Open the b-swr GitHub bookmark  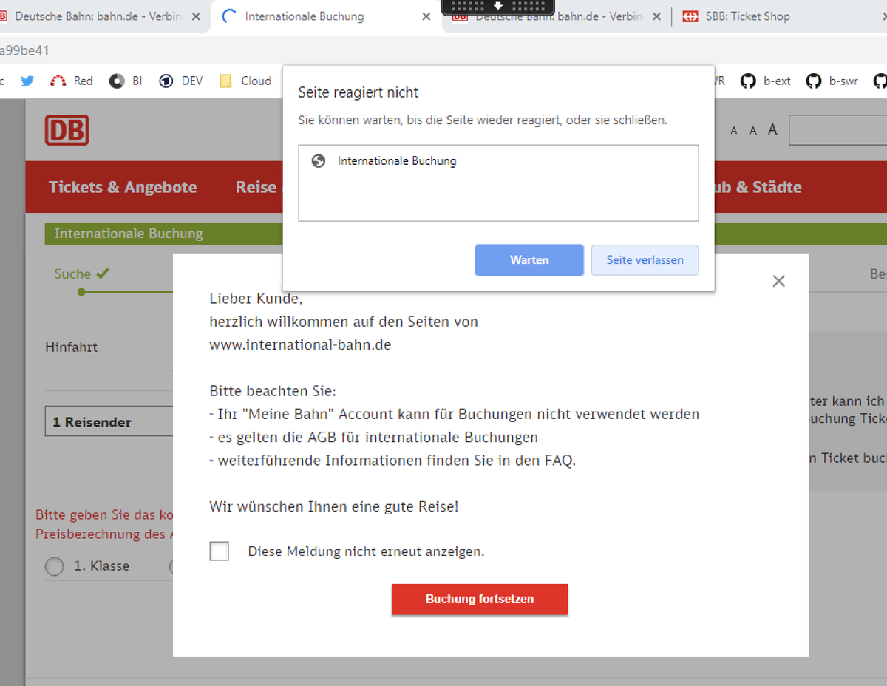click(832, 81)
